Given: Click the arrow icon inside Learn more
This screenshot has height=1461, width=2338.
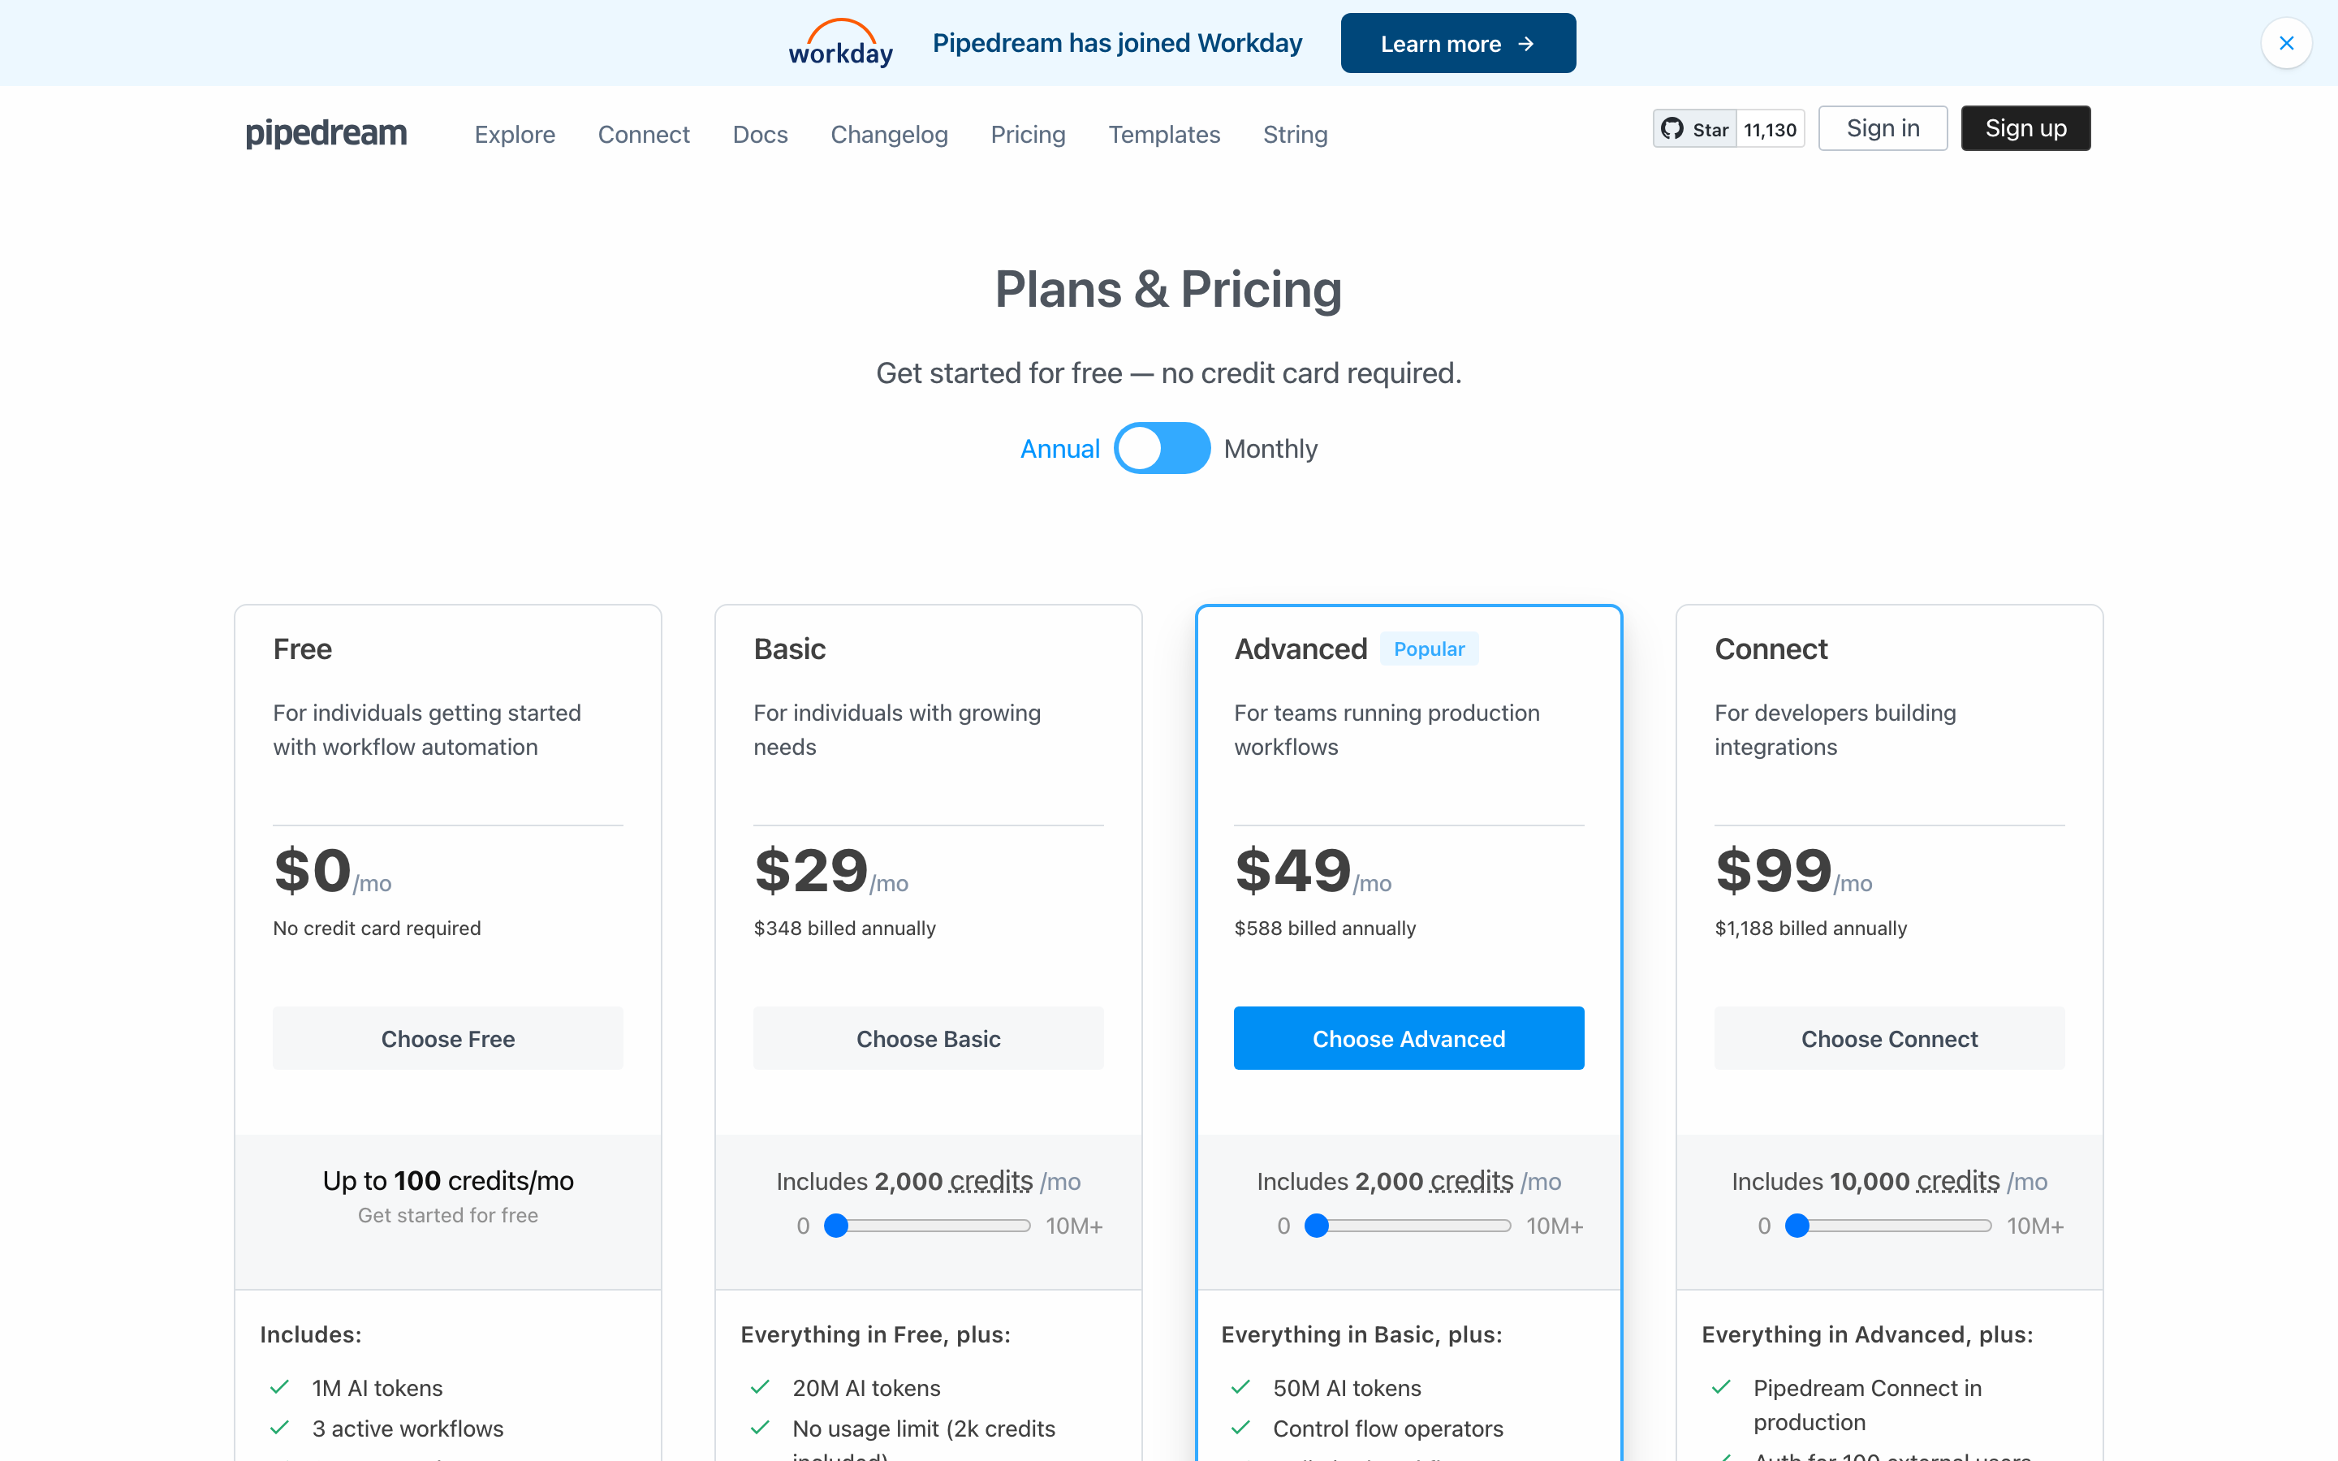Looking at the screenshot, I should pos(1526,44).
